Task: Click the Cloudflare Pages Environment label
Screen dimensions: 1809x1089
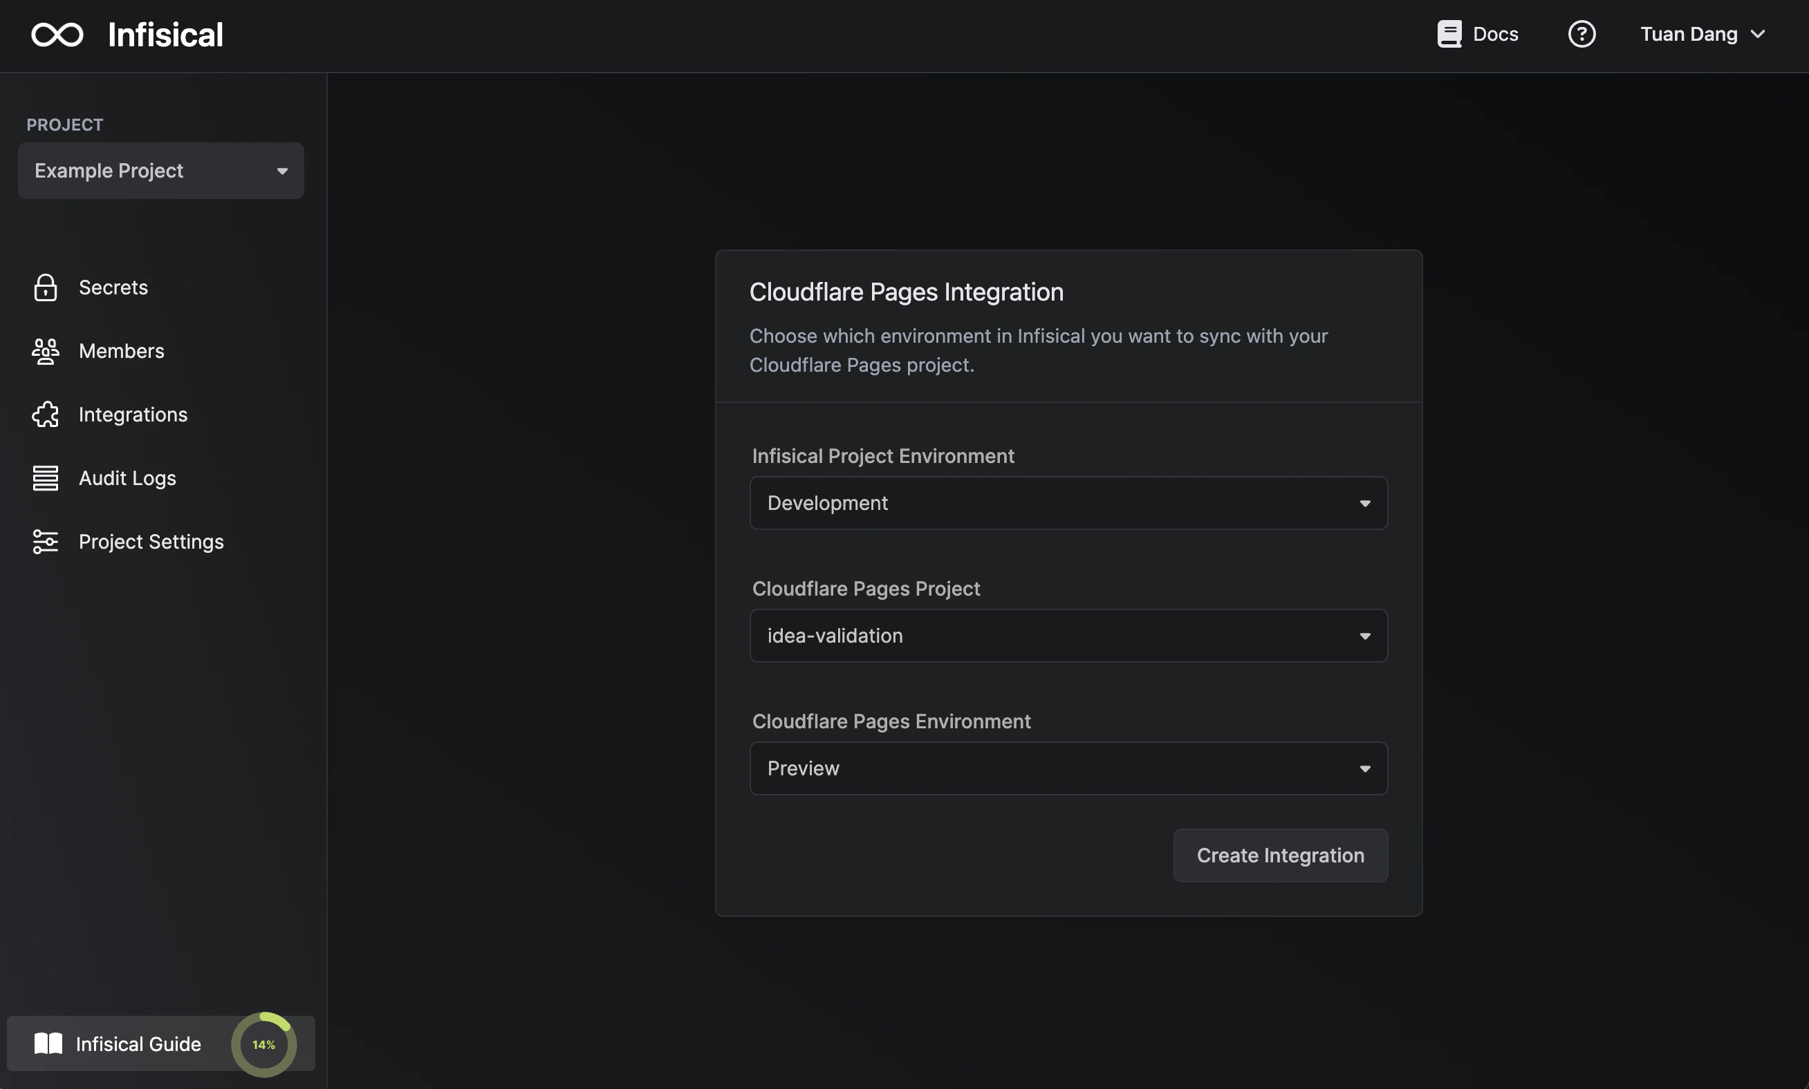Action: (x=891, y=721)
